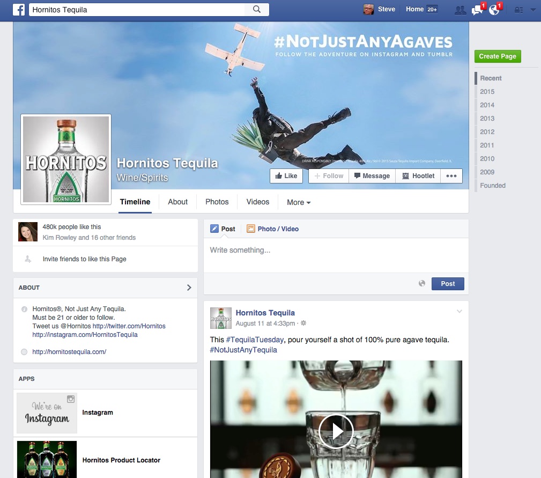The image size is (541, 478).
Task: Open the twitter.com/Hornitos link
Action: coord(129,326)
